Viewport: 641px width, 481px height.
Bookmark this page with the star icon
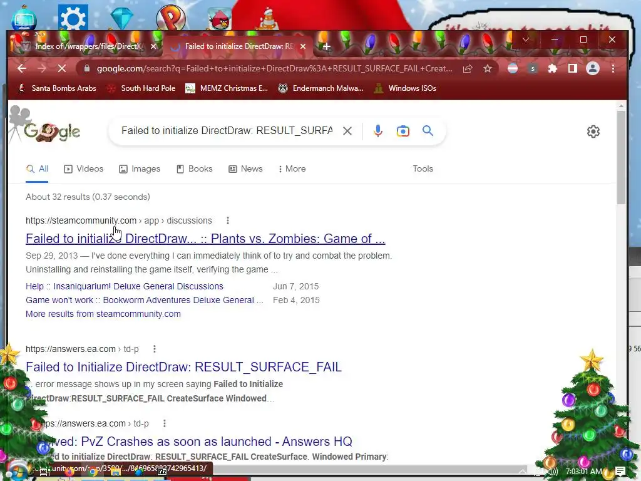[x=487, y=69]
